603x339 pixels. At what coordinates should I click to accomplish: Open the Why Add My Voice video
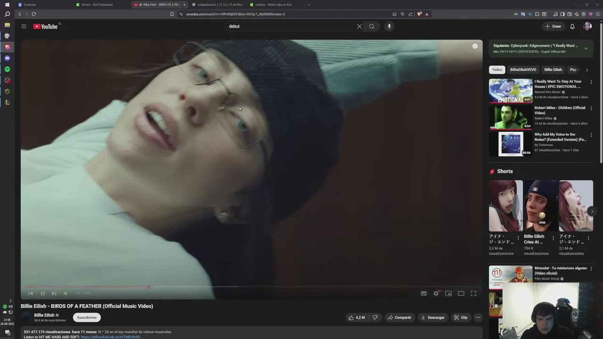tap(511, 144)
